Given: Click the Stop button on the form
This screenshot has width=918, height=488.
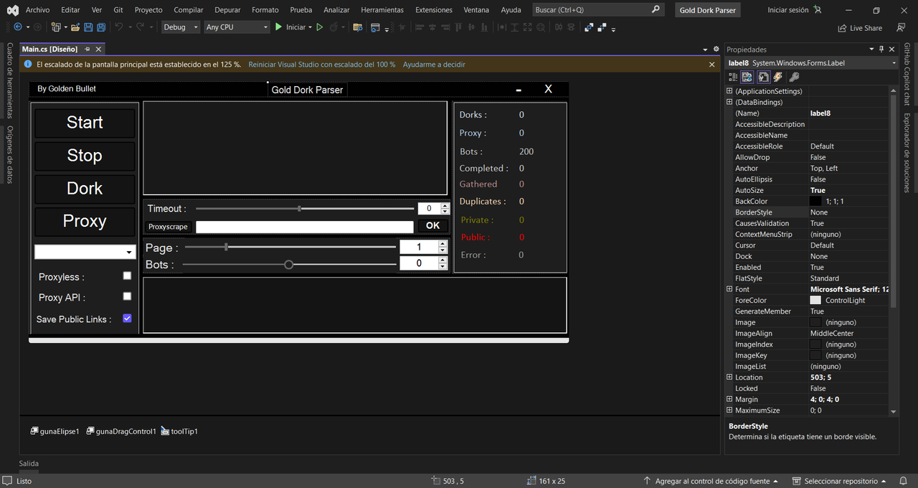Looking at the screenshot, I should coord(85,156).
